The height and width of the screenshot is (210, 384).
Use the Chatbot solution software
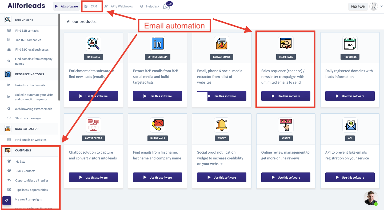(93, 178)
